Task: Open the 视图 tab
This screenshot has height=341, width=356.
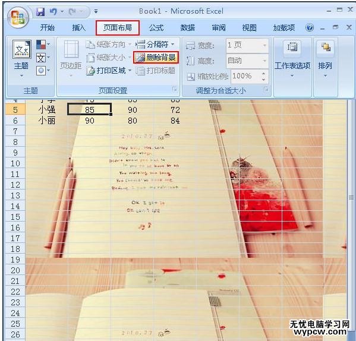Action: pyautogui.click(x=249, y=28)
